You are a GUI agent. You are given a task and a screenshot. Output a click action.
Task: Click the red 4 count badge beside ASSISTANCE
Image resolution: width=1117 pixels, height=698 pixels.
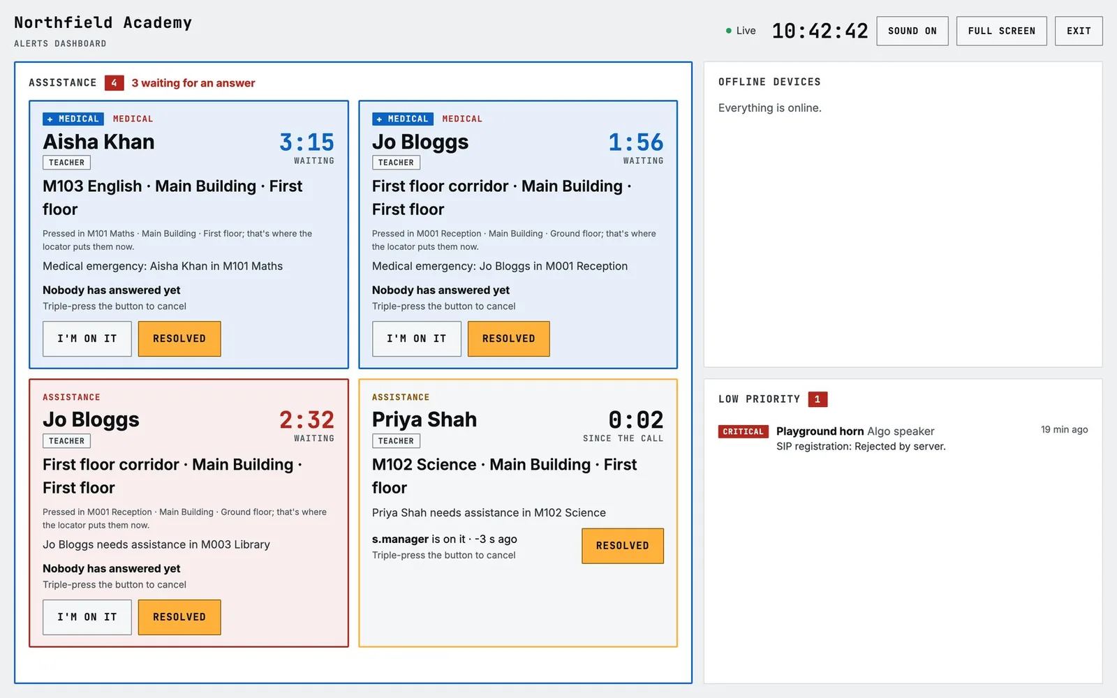[x=114, y=82]
